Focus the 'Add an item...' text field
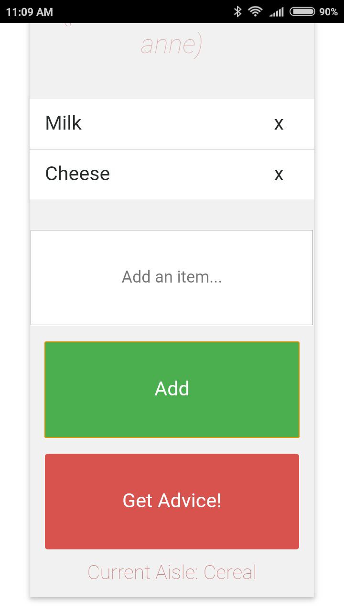 point(172,277)
